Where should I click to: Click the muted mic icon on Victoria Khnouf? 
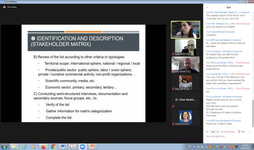pyautogui.click(x=173, y=124)
